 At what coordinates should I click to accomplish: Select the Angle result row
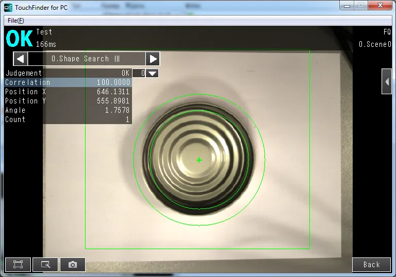point(67,110)
